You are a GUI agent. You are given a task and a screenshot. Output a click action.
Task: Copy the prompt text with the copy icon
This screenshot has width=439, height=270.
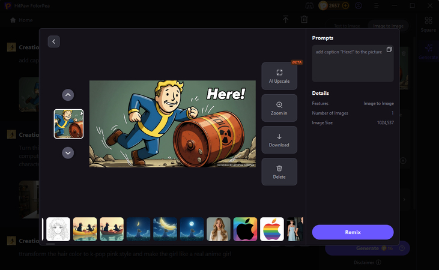(389, 49)
